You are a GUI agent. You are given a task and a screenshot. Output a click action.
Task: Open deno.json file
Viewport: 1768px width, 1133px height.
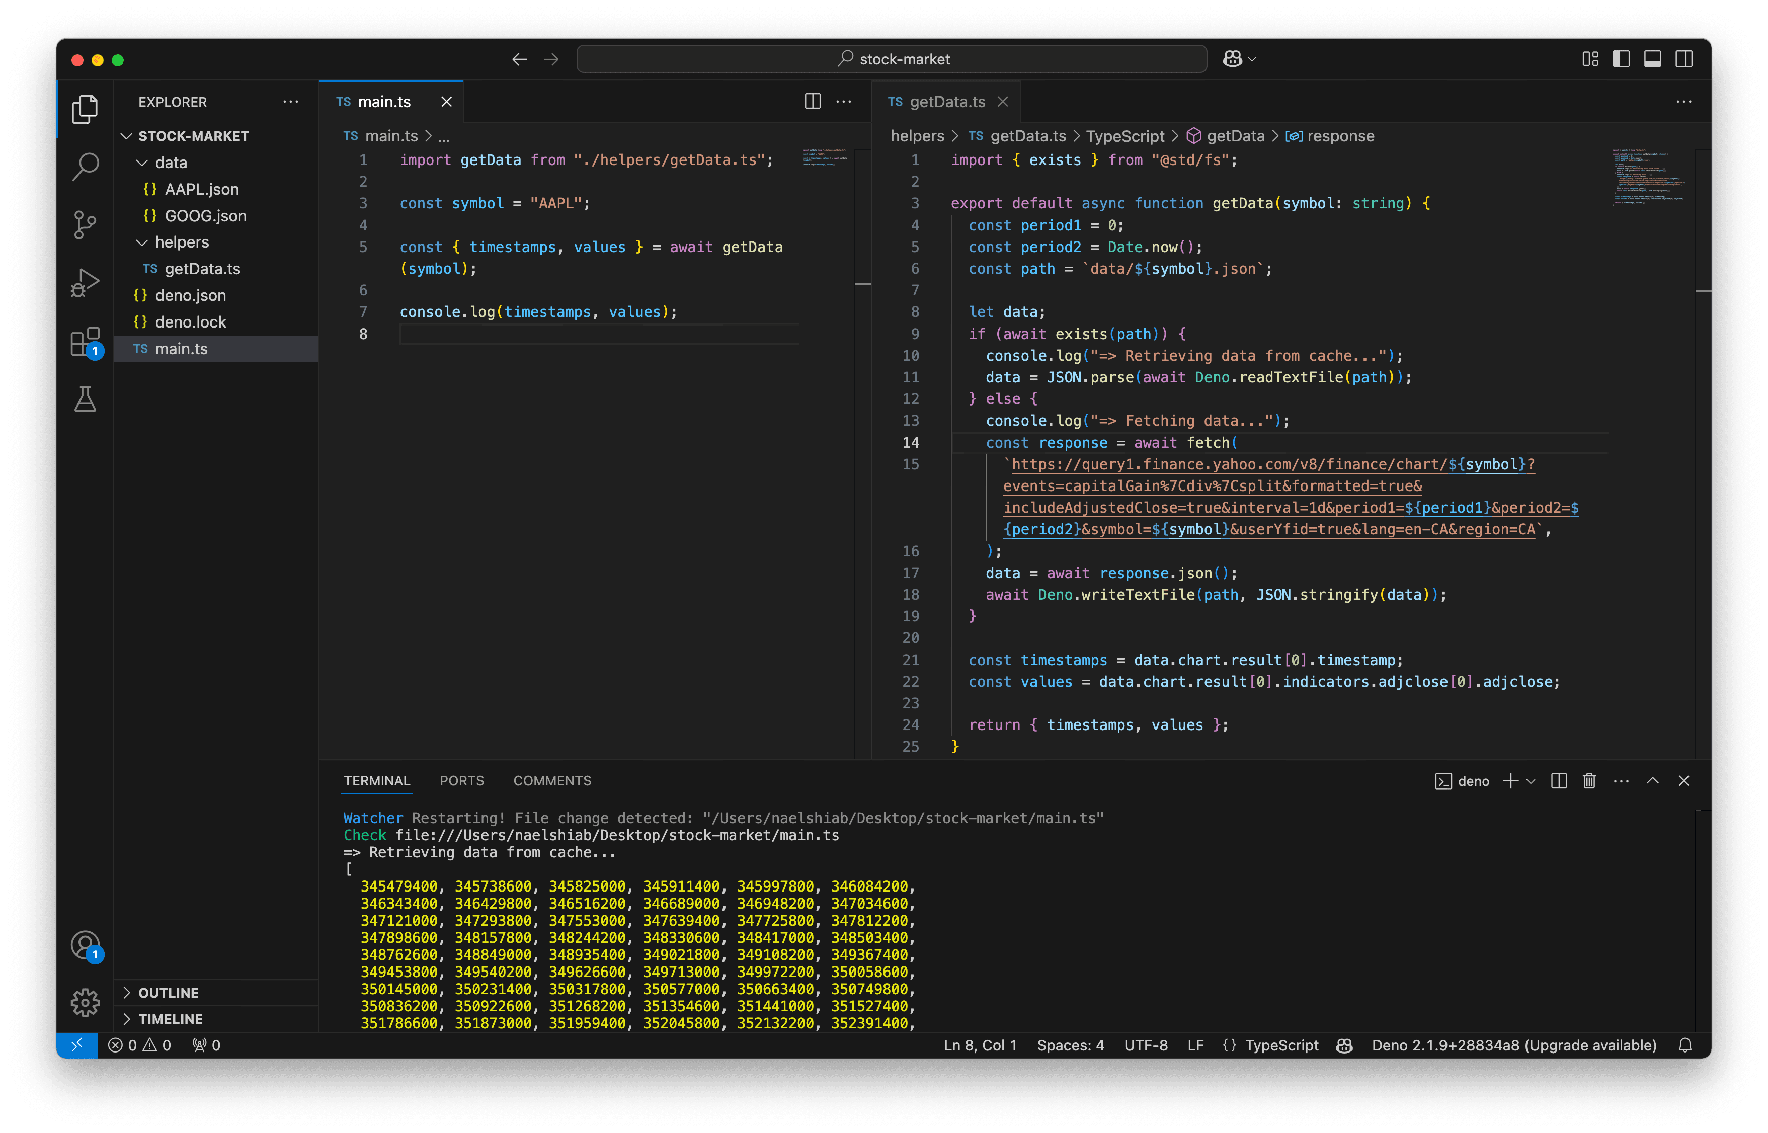coord(191,295)
